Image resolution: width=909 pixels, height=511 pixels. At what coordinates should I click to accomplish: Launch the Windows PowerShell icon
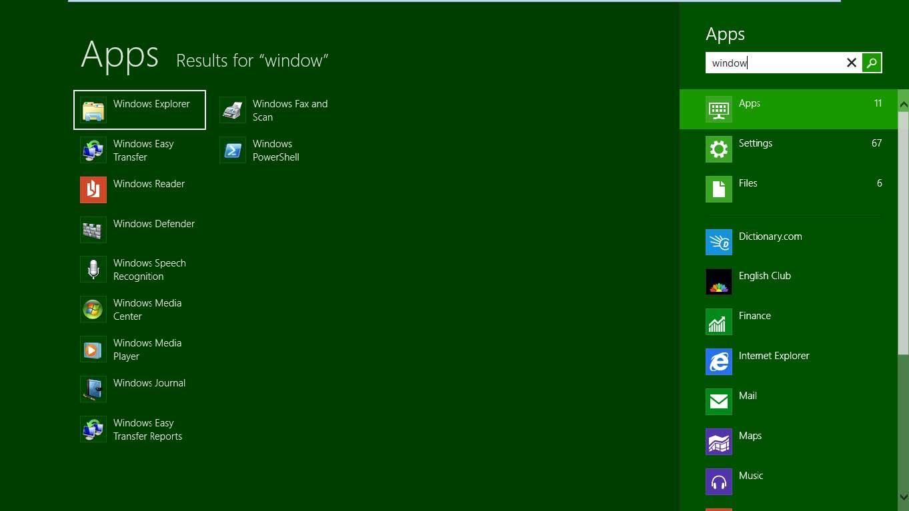[233, 150]
